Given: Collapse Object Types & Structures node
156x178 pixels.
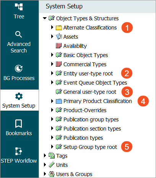Looking at the screenshot, I should [45, 18].
